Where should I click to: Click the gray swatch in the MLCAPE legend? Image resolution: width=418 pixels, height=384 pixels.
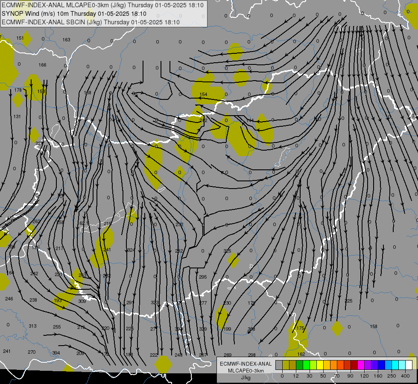pos(279,365)
